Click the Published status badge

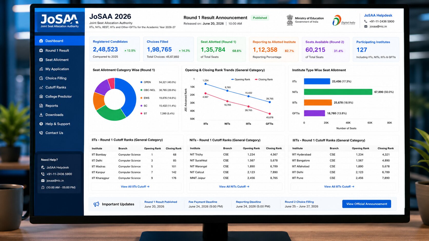click(x=260, y=18)
